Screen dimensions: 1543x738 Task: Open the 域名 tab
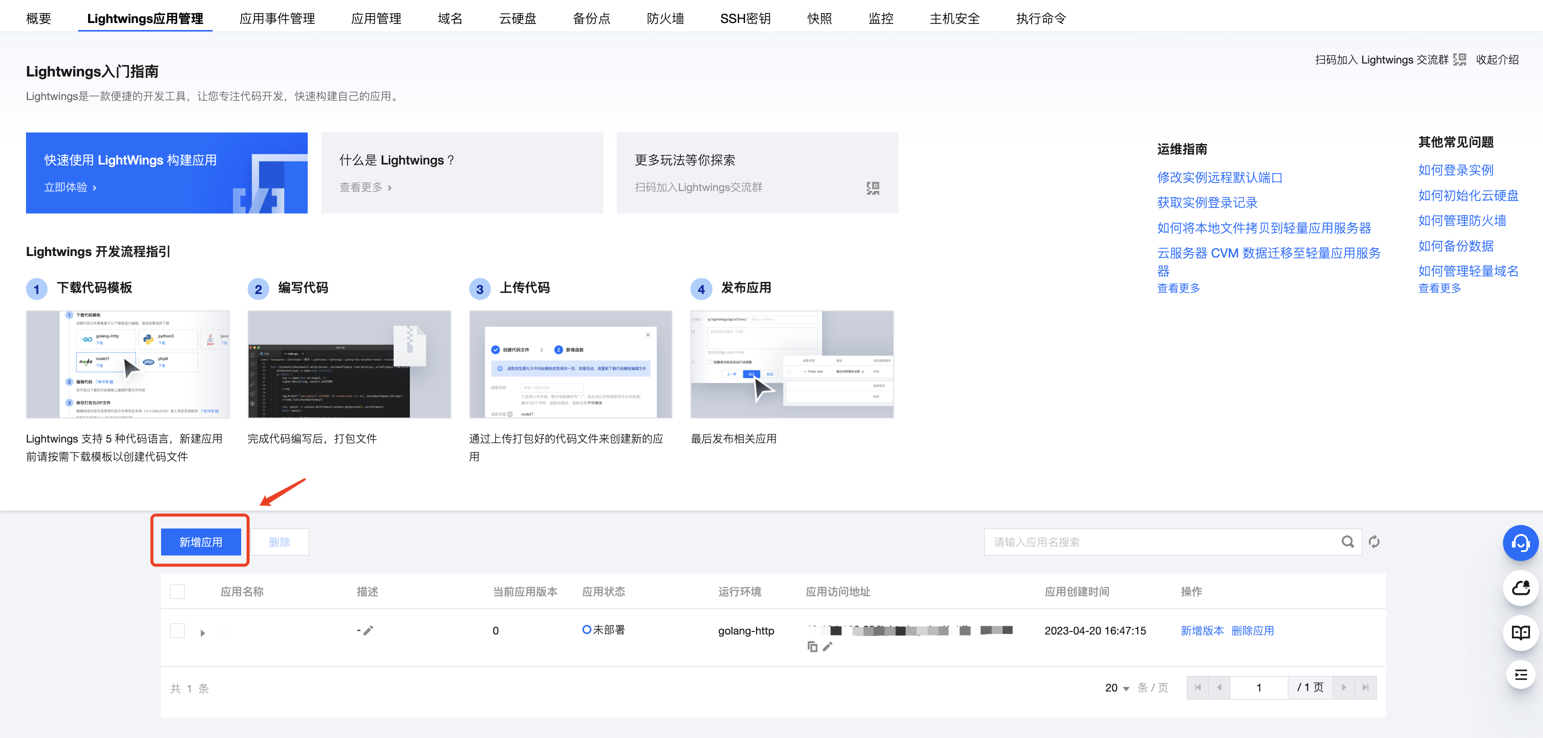pos(450,18)
